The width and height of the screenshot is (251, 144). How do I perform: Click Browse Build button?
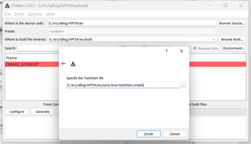click(232, 39)
